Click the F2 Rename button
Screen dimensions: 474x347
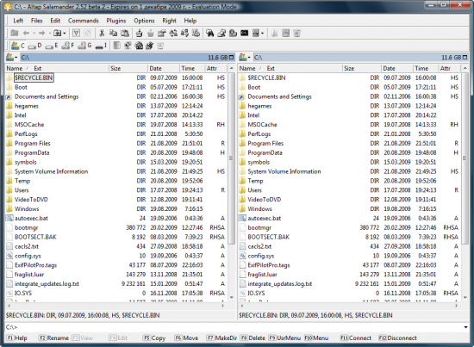point(53,338)
